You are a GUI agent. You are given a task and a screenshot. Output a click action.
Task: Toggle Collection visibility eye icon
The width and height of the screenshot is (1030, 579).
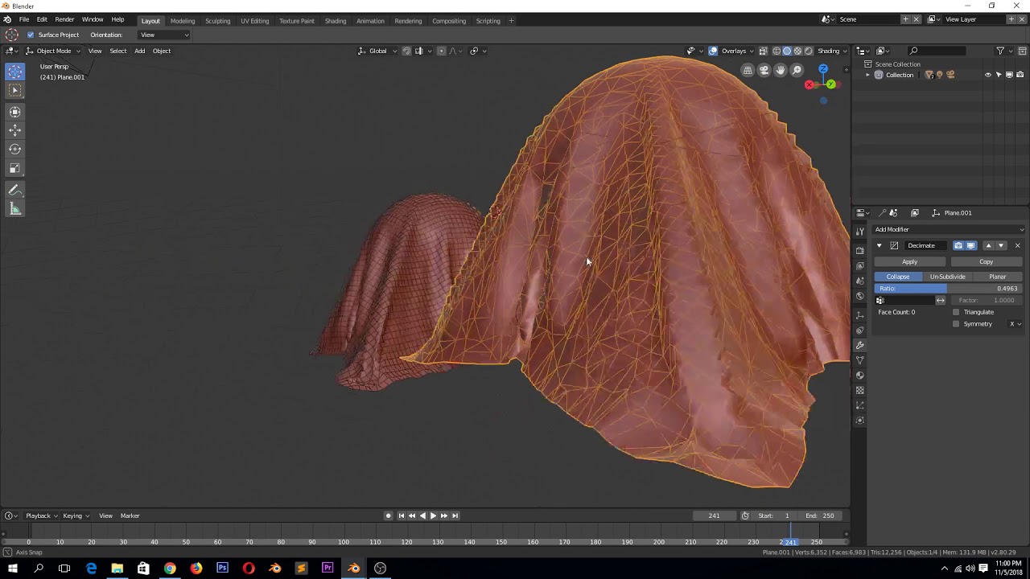pos(988,75)
